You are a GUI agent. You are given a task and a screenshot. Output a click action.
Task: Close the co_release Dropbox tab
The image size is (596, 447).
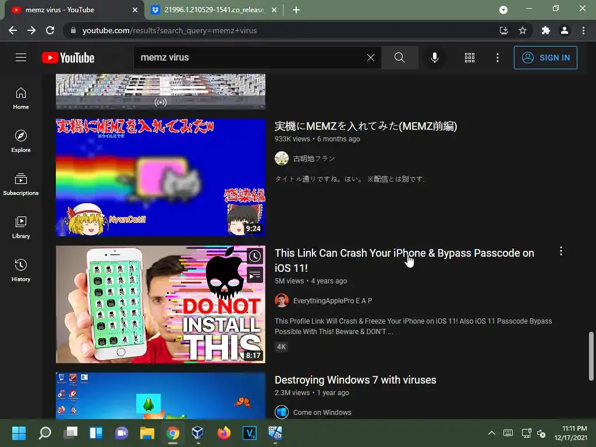[x=274, y=10]
